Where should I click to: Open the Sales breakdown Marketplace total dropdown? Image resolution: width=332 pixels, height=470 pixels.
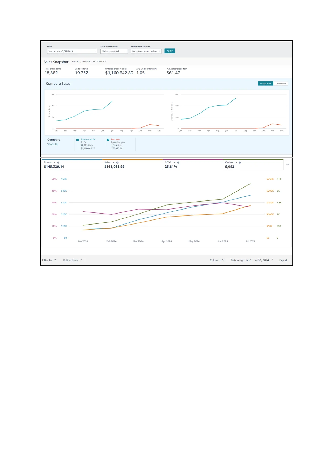click(x=114, y=51)
